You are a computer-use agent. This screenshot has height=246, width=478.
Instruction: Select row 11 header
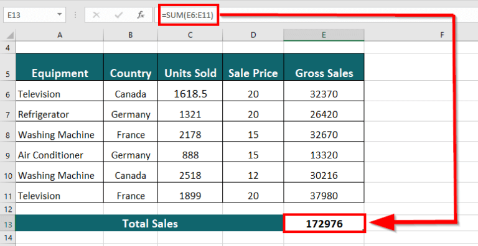7,193
